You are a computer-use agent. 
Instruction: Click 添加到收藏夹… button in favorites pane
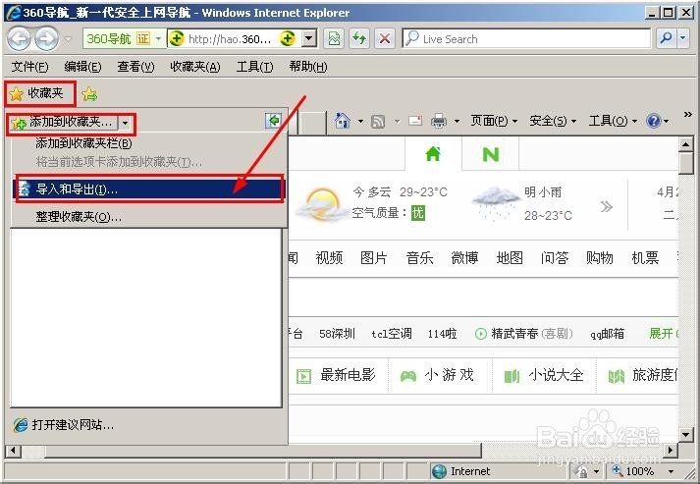pos(64,123)
